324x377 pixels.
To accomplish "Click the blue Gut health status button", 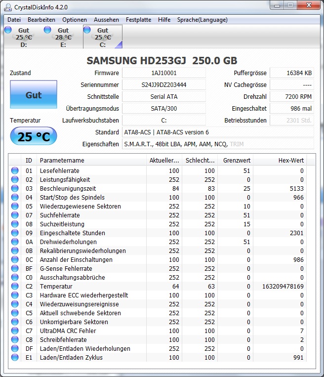I will click(x=34, y=94).
